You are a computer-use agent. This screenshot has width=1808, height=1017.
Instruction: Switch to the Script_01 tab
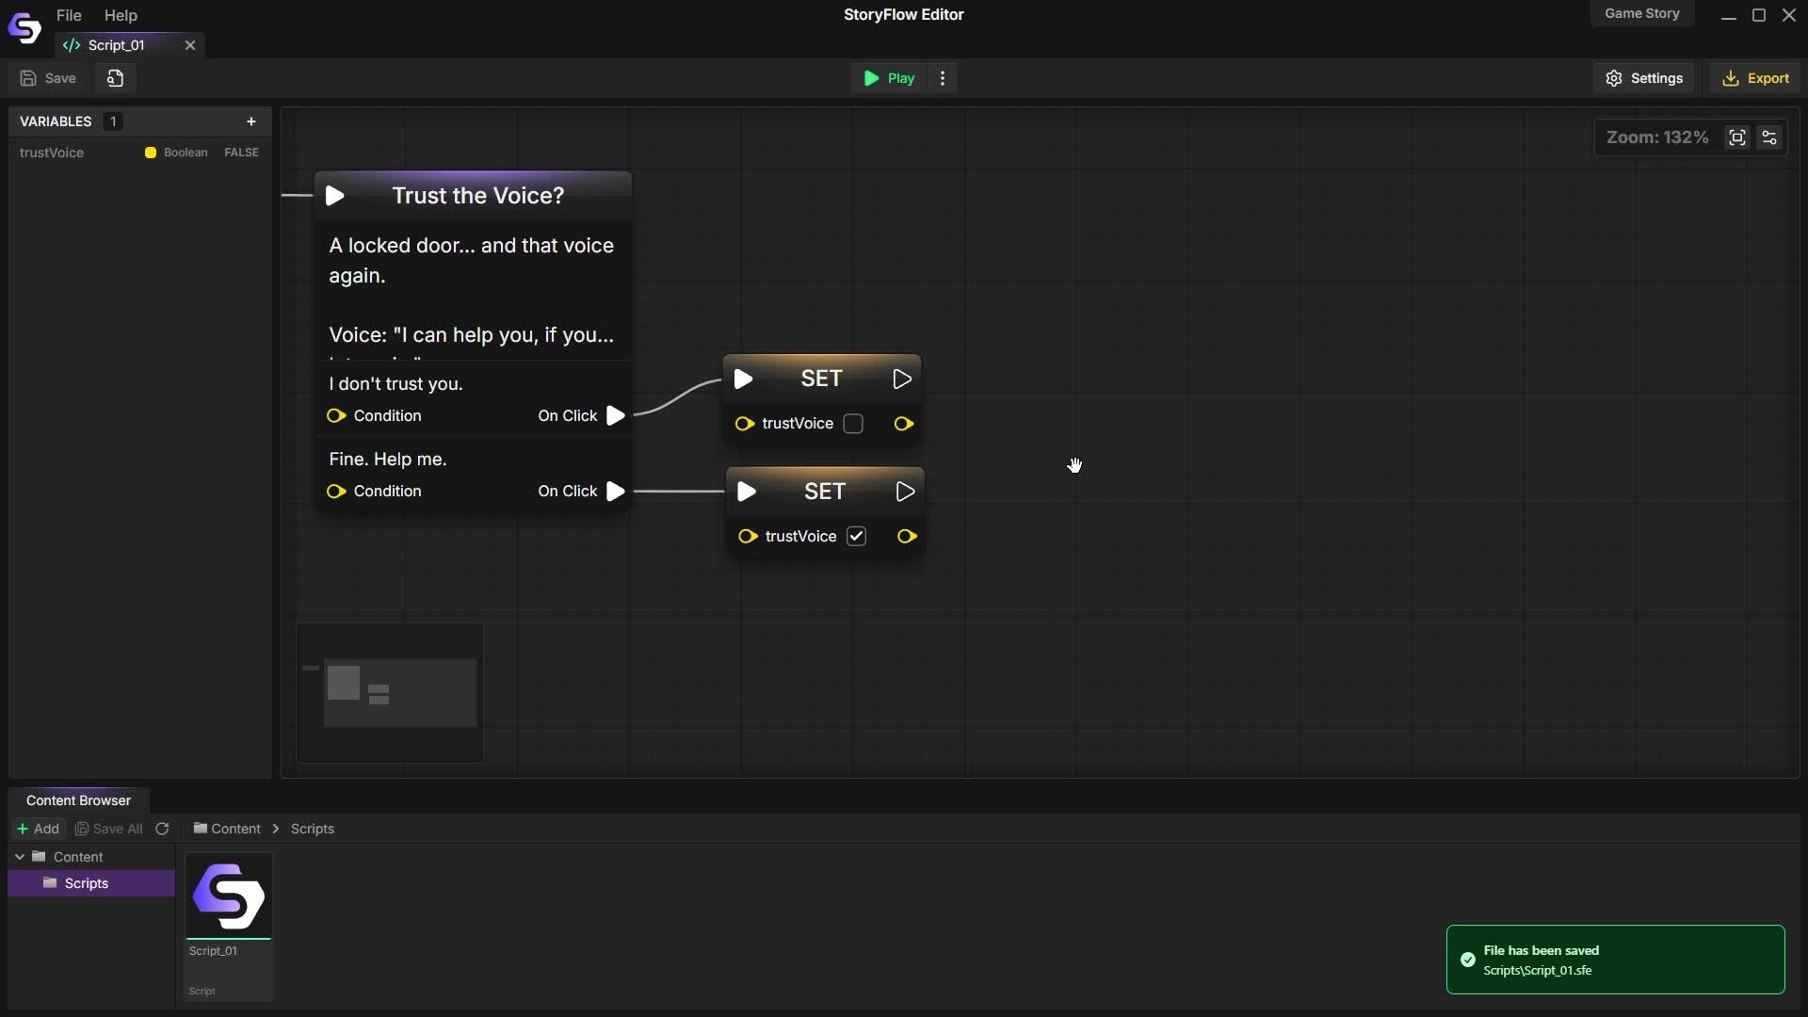(116, 45)
